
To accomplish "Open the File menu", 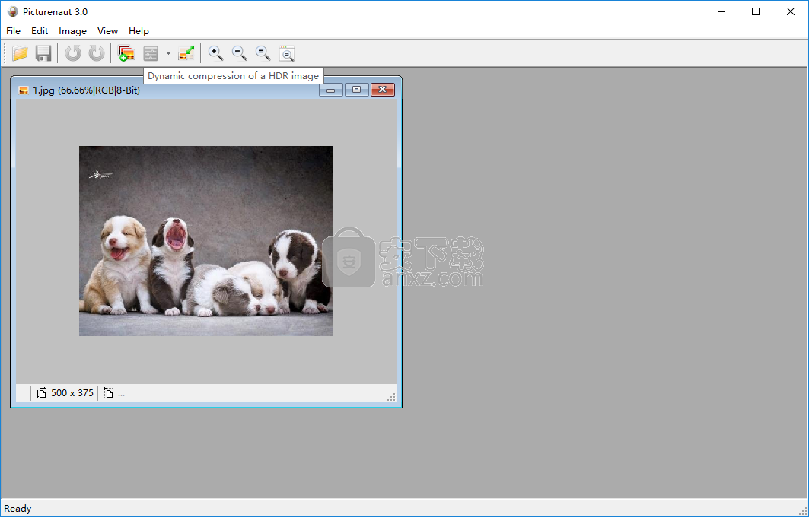I will (x=14, y=31).
